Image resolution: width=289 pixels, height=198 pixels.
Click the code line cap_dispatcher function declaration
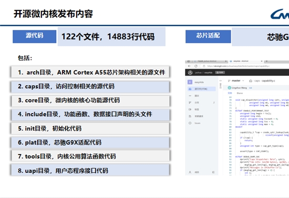point(262,100)
